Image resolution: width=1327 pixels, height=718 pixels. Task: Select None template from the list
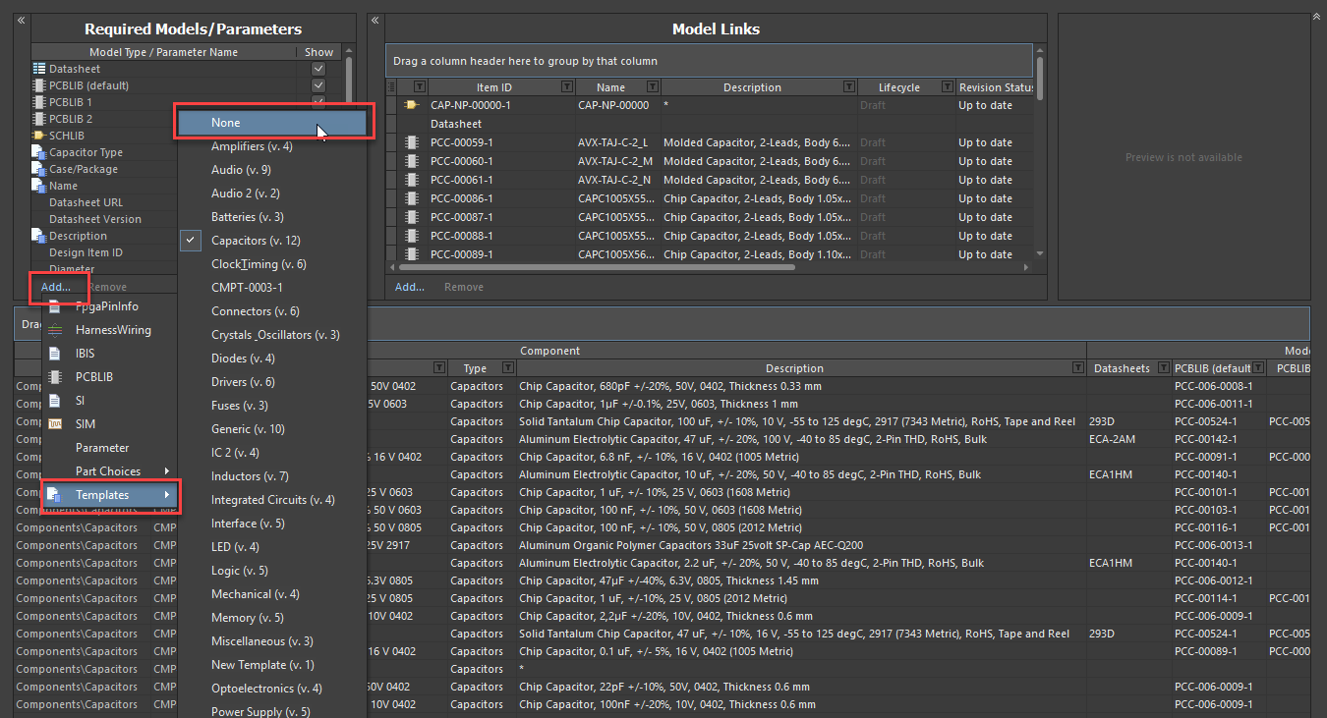pyautogui.click(x=272, y=123)
